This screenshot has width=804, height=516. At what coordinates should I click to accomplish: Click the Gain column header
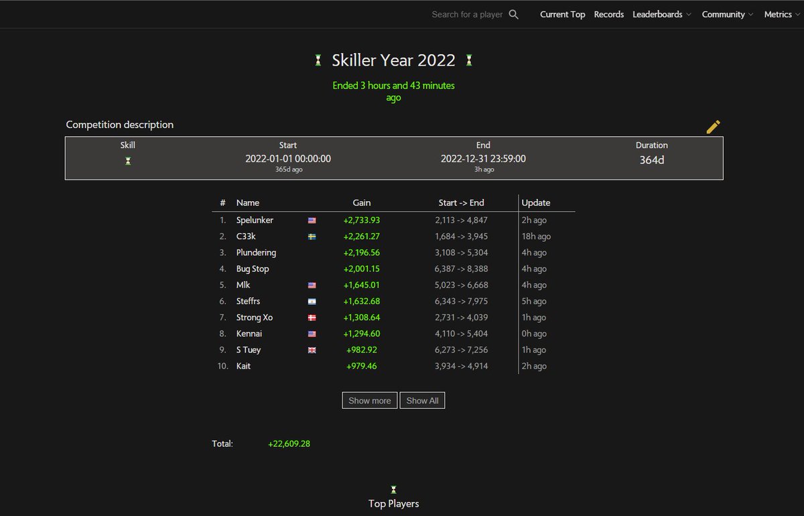tap(362, 202)
